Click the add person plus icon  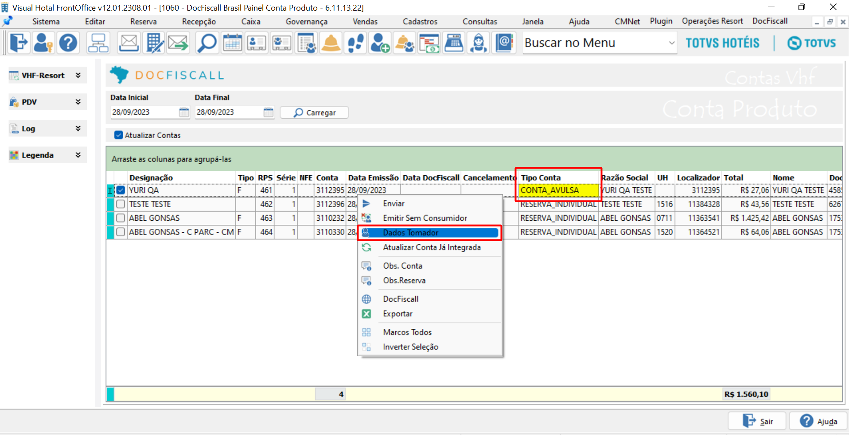[380, 43]
